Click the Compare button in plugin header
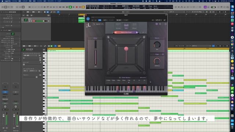Image resolution: width=235 pixels, height=132 pixels. coord(100,20)
